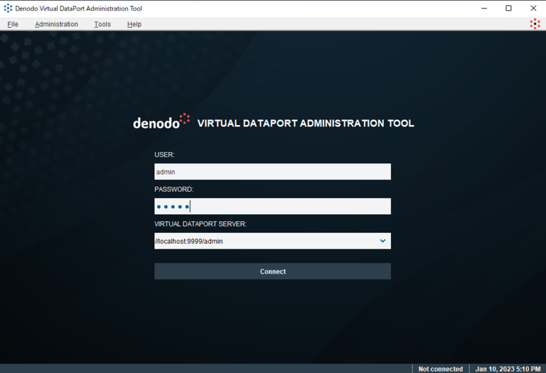Click the VIRTUAL DATAPORT SERVER: label
Viewport: 546px width, 373px height.
(x=200, y=224)
